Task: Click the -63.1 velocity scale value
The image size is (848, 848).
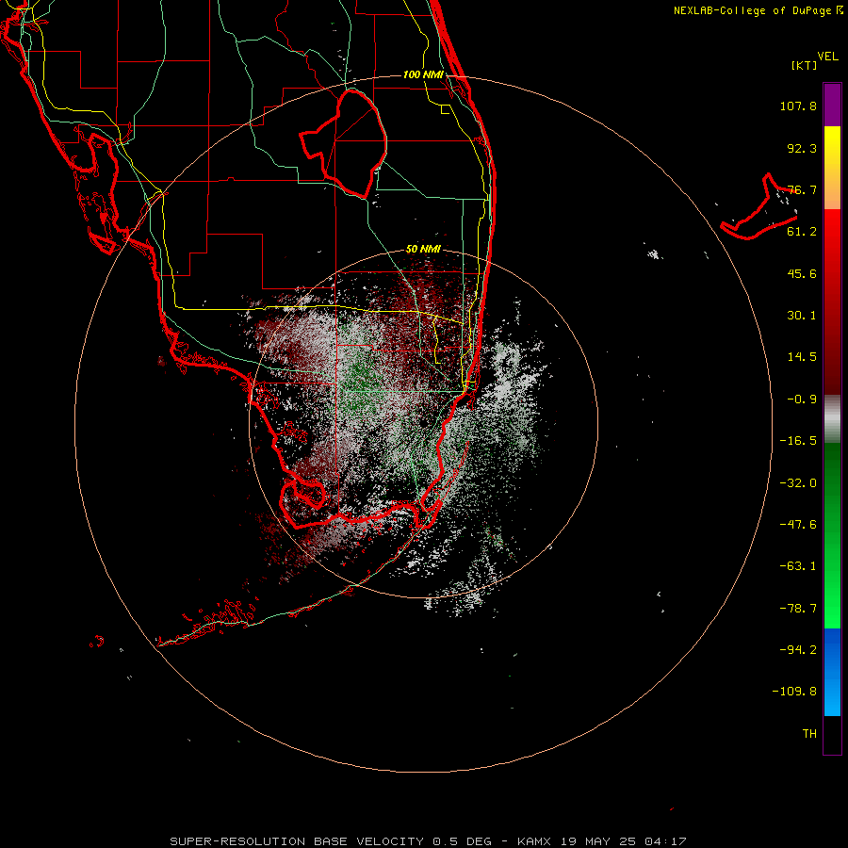Action: (x=798, y=566)
